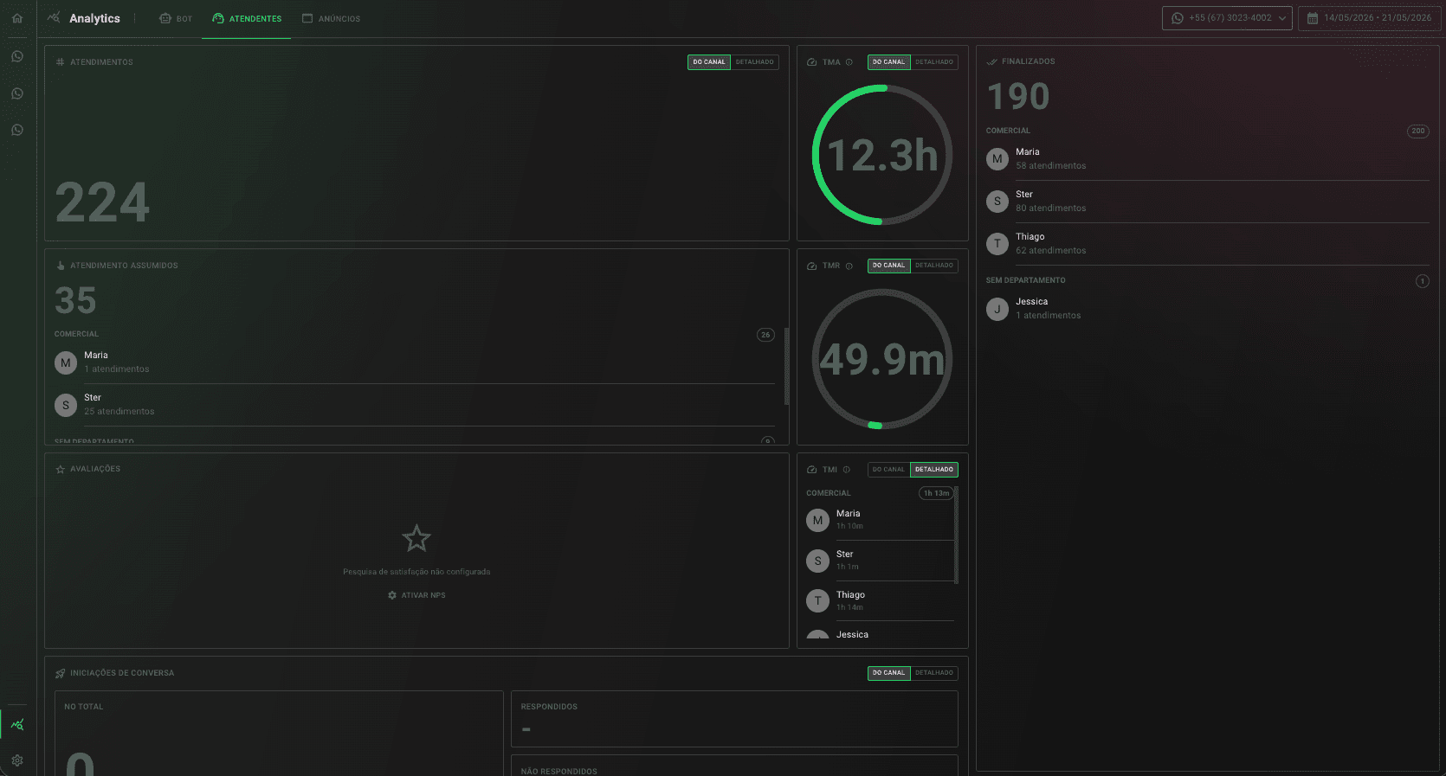Click the TMA gauge icon
The image size is (1446, 776).
[811, 62]
